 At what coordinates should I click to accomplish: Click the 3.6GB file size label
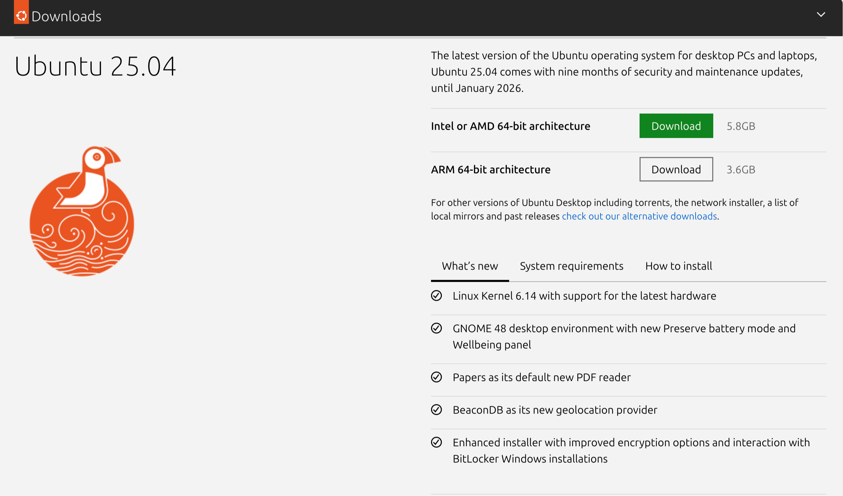coord(741,170)
